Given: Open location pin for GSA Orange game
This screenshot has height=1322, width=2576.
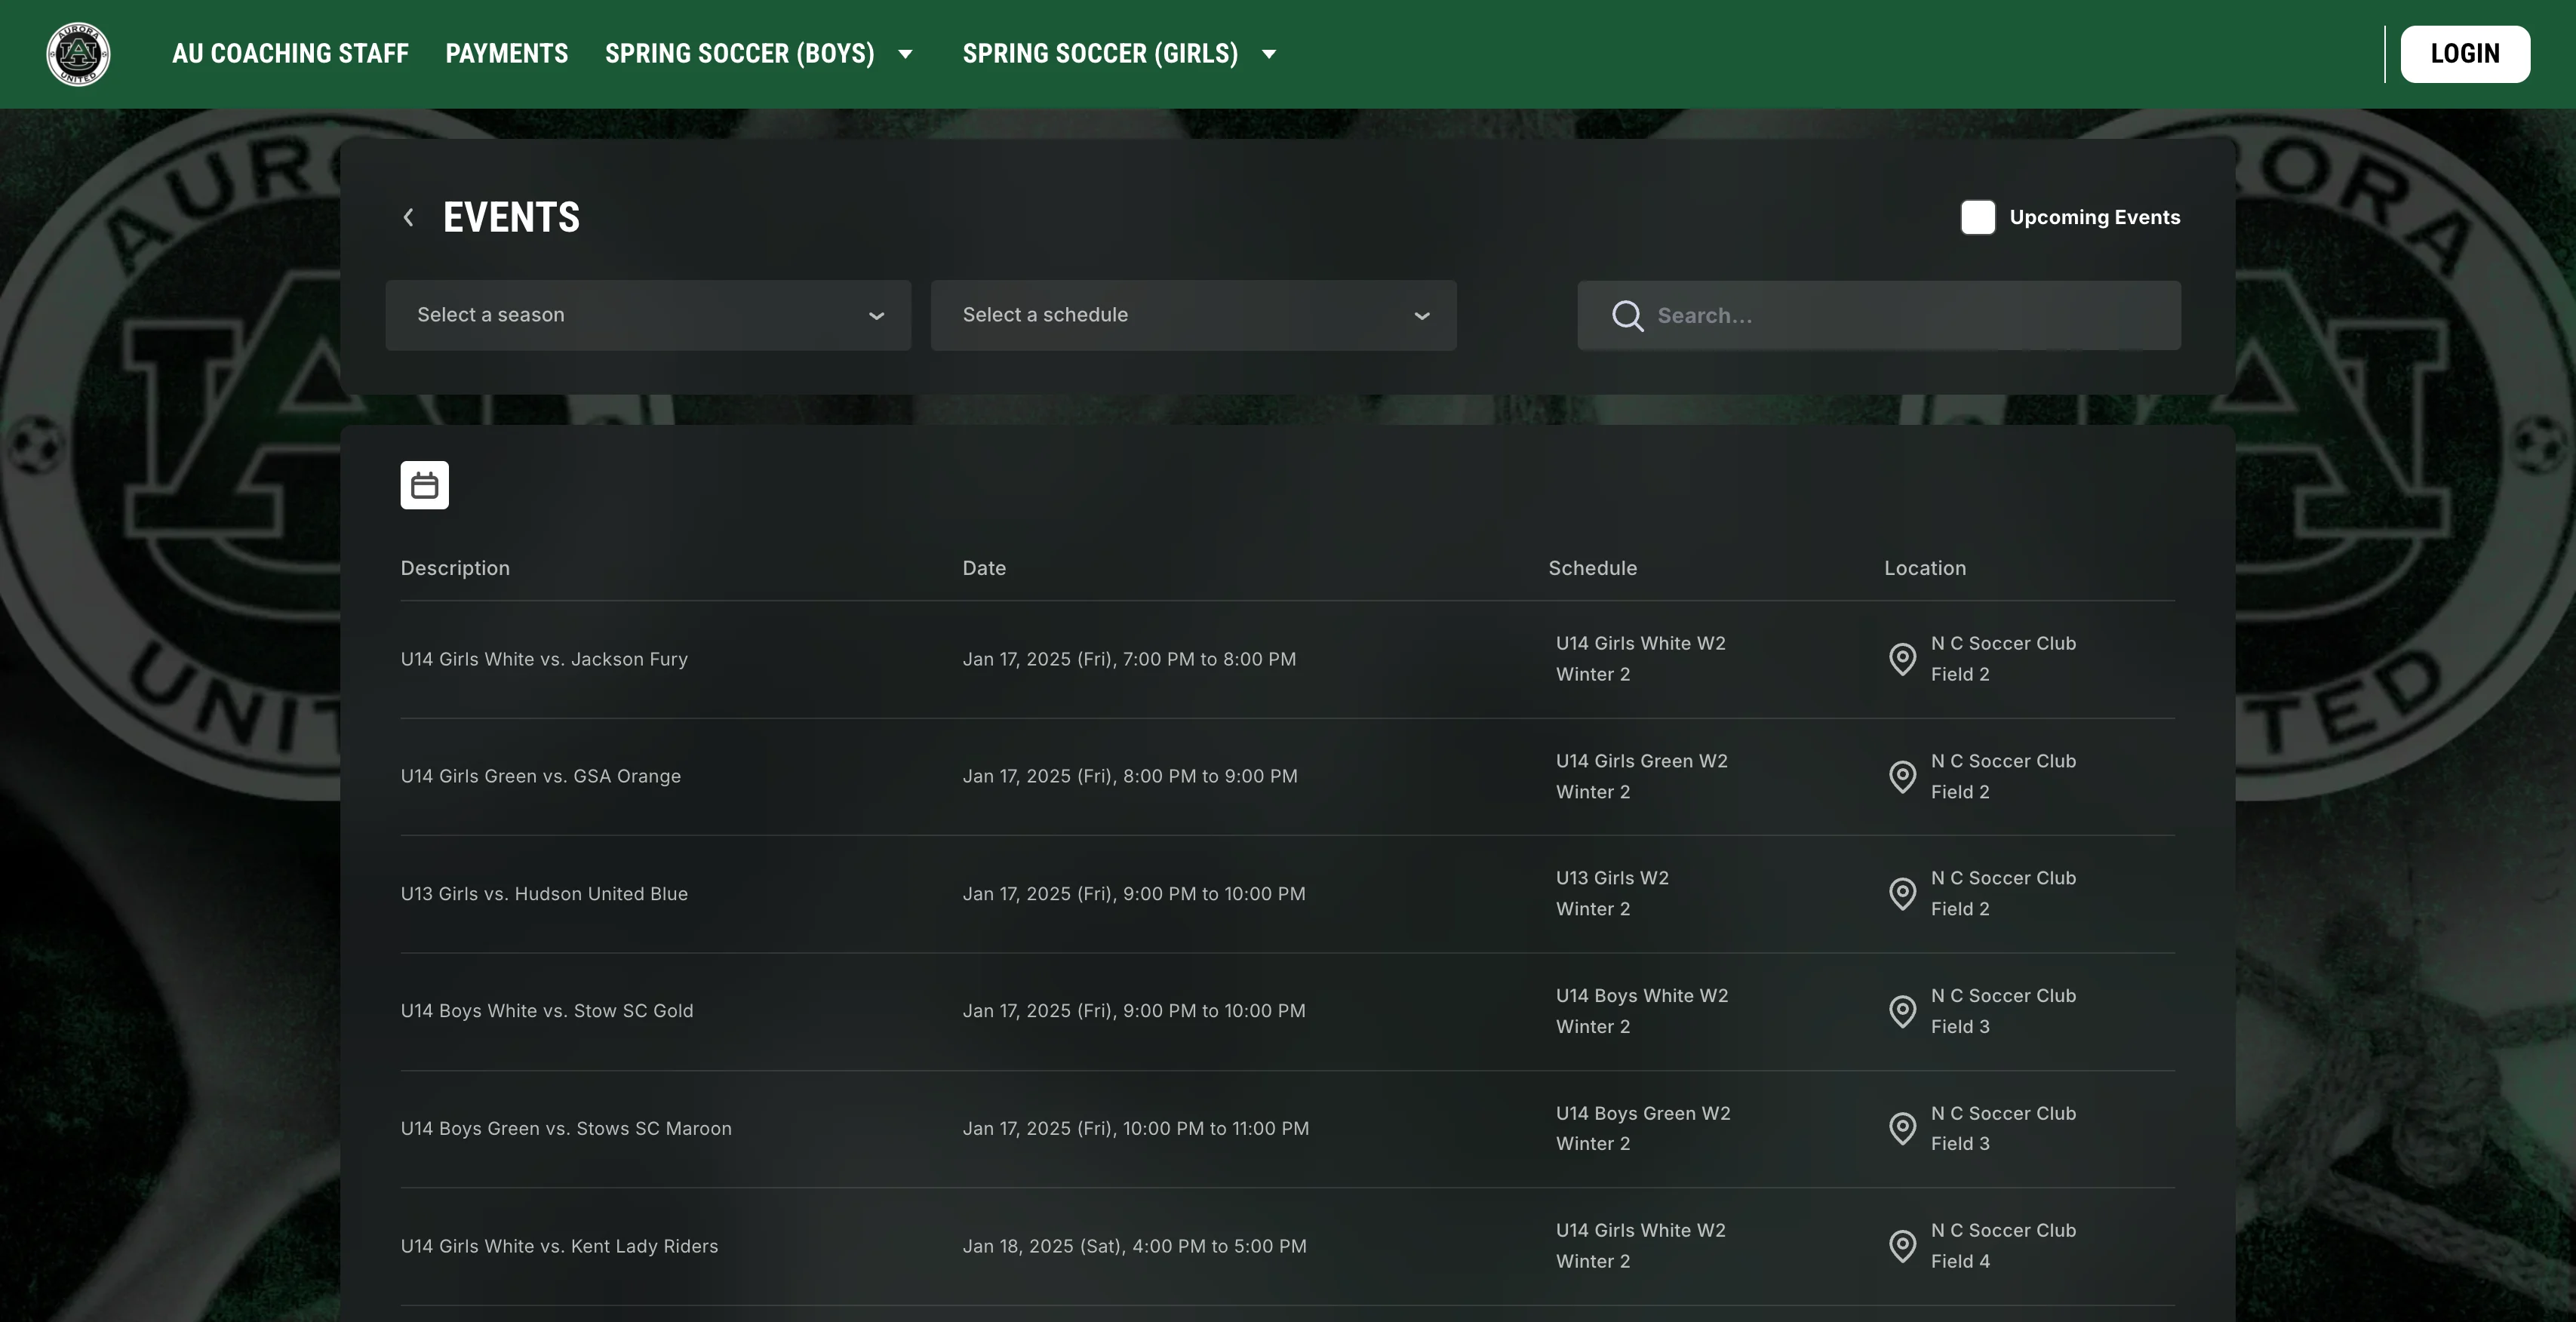Looking at the screenshot, I should (1902, 777).
